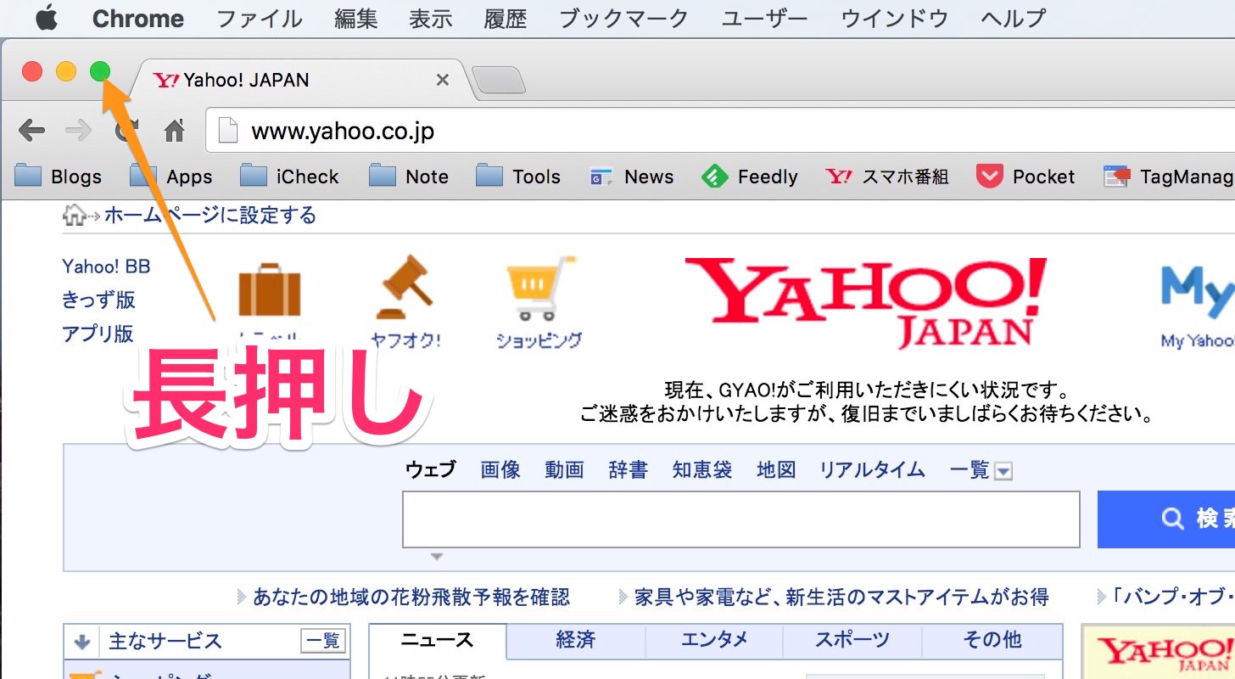The image size is (1235, 679).
Task: Open the ブックマーク menu
Action: 624,19
